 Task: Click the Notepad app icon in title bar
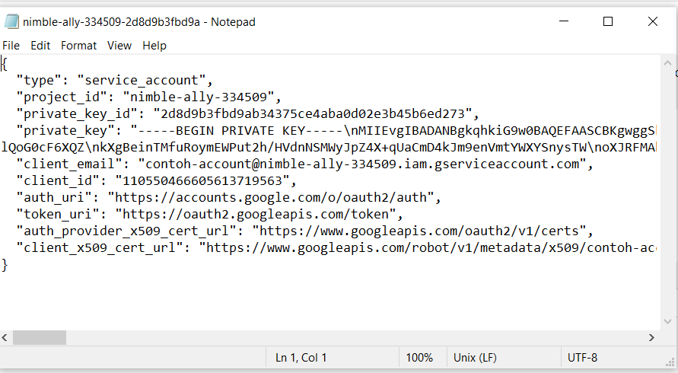(11, 21)
